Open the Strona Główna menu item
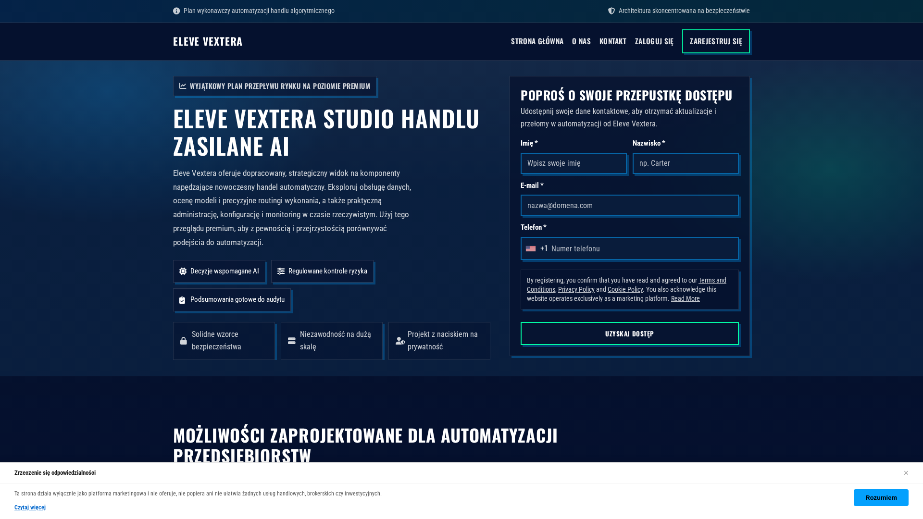 [x=537, y=41]
